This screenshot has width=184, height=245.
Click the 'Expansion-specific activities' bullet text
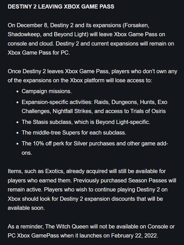pyautogui.click(x=94, y=107)
